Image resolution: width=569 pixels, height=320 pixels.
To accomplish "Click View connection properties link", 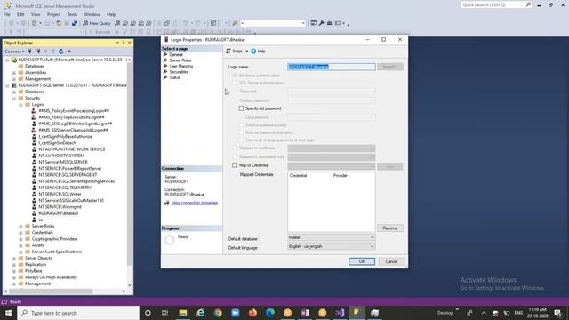I will coord(195,203).
